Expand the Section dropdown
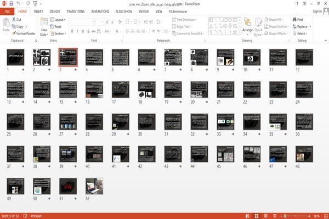The width and height of the screenshot is (329, 219). 58,33
